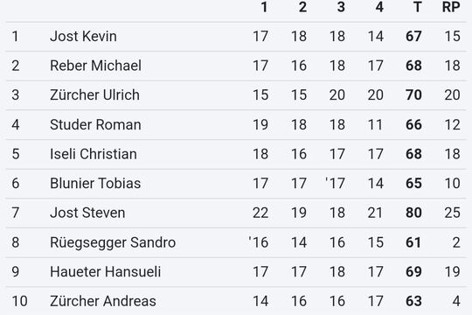Click the column 3 header
472x315 pixels.
[x=341, y=7]
